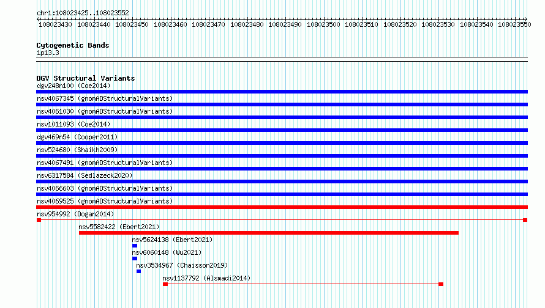This screenshot has height=308, width=545.
Task: Select the 1p13.3 band label
Action: tap(48, 53)
